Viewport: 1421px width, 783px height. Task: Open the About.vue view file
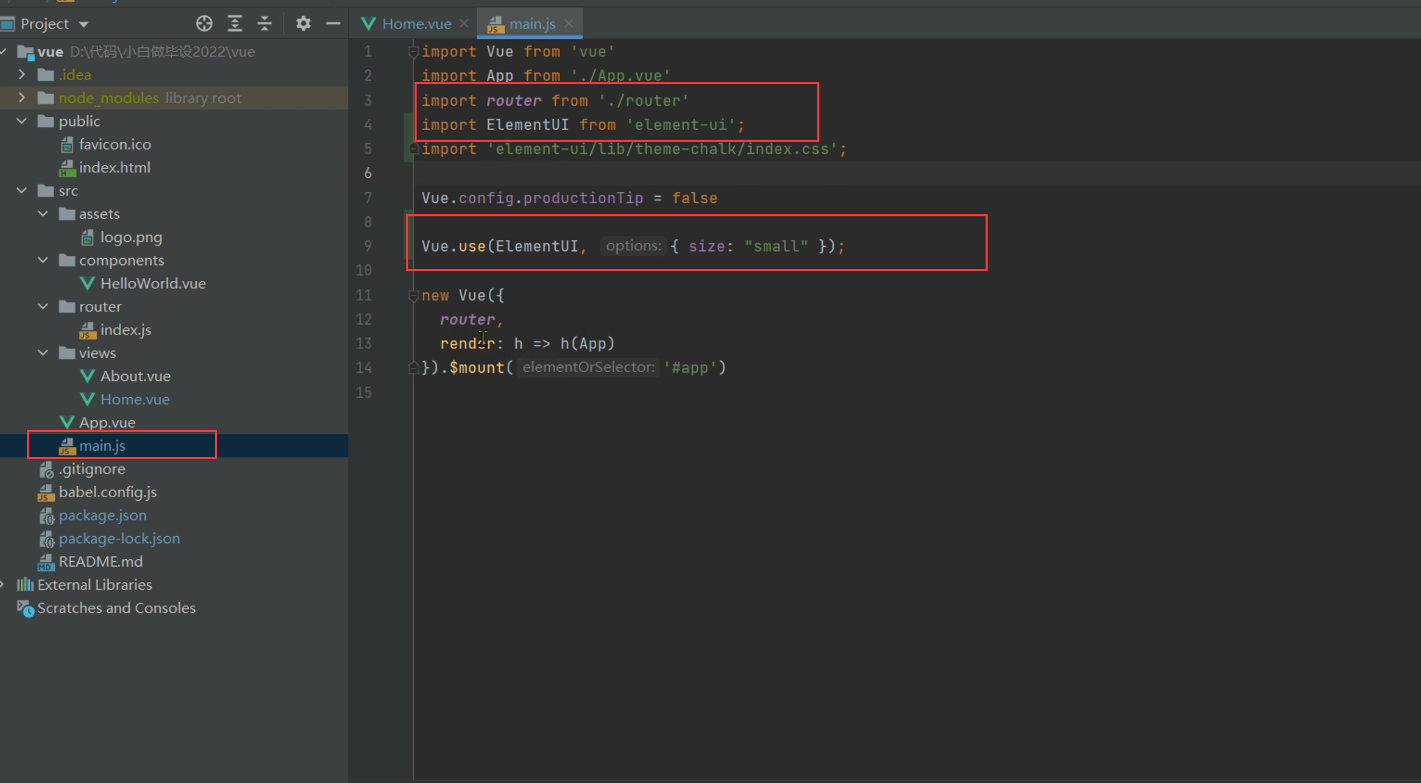click(x=135, y=375)
